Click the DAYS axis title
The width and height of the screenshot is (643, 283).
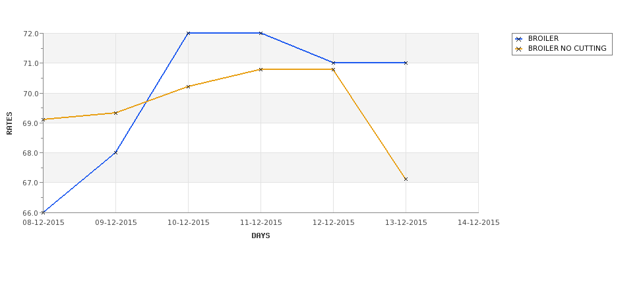tap(260, 236)
